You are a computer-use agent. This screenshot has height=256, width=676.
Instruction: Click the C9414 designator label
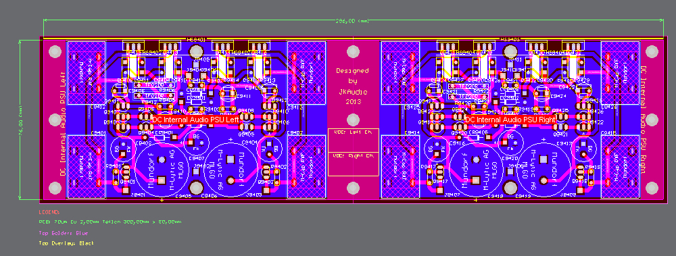(412, 133)
